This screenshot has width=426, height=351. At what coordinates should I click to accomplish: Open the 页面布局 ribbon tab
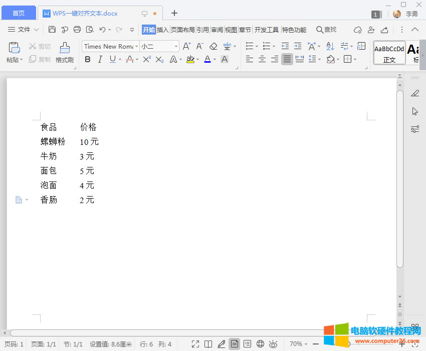pyautogui.click(x=182, y=30)
